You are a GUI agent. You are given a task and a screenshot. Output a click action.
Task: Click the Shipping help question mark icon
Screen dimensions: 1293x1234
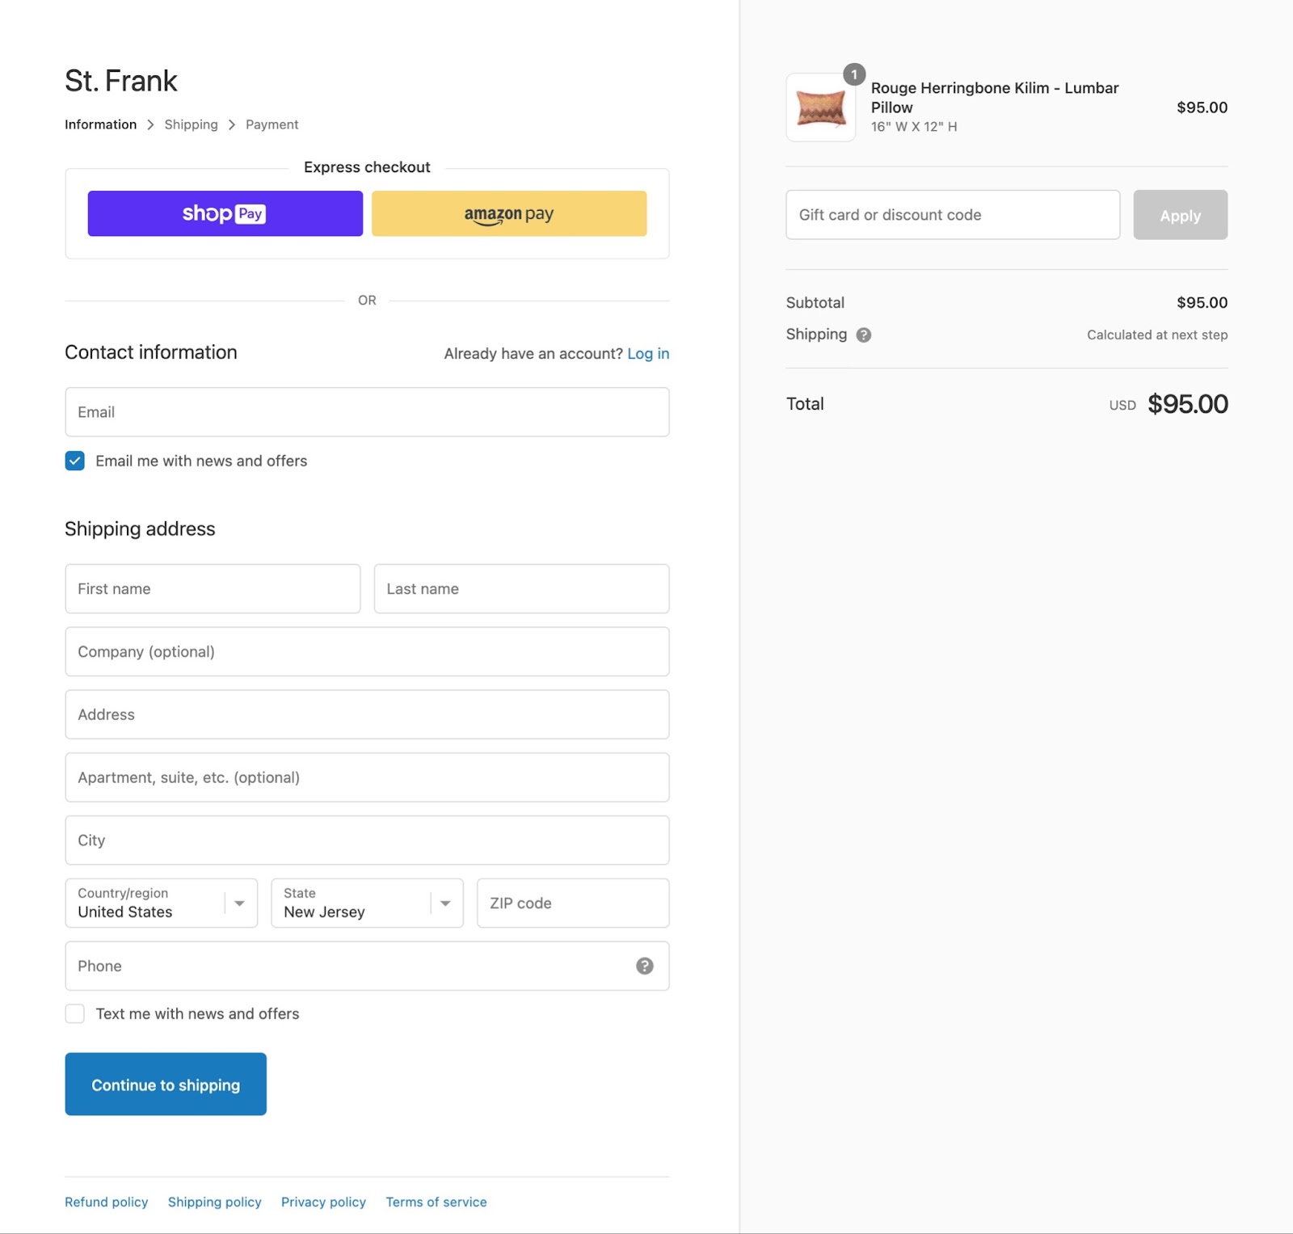tap(863, 335)
